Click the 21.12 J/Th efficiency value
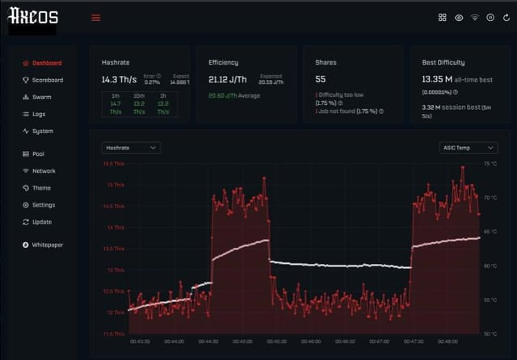This screenshot has height=360, width=517. (x=228, y=80)
